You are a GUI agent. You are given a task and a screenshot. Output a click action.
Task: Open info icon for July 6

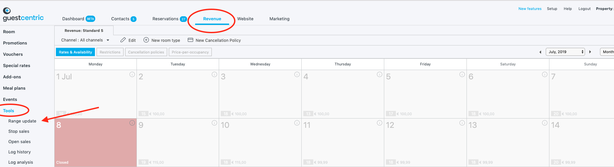(545, 74)
